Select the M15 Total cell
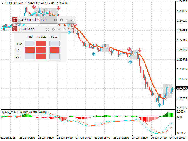The height and width of the screenshot is (141, 188). (54, 43)
